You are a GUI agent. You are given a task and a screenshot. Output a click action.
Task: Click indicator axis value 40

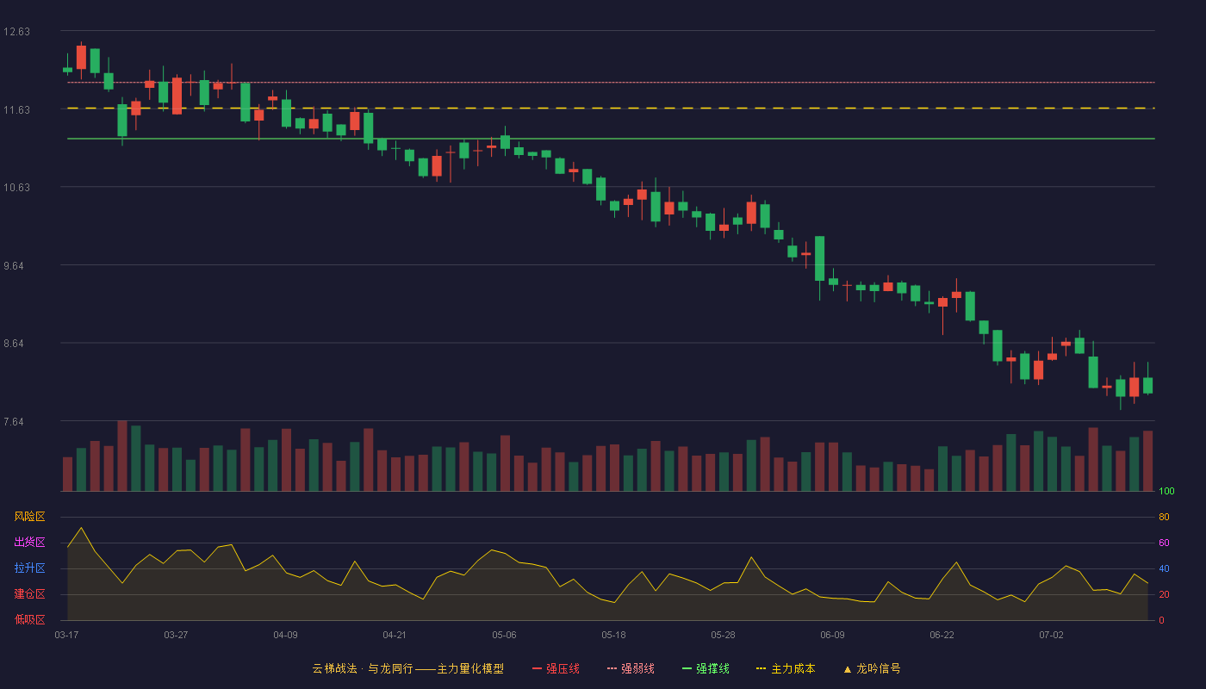[x=1164, y=569]
